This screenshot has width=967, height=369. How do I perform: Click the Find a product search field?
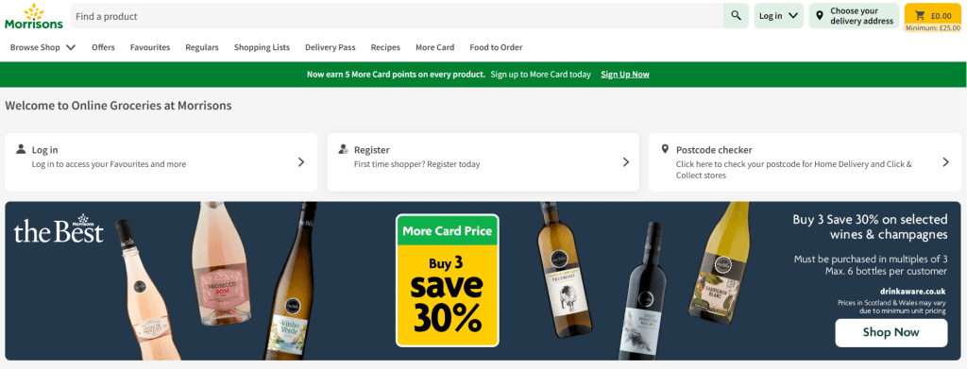click(397, 16)
